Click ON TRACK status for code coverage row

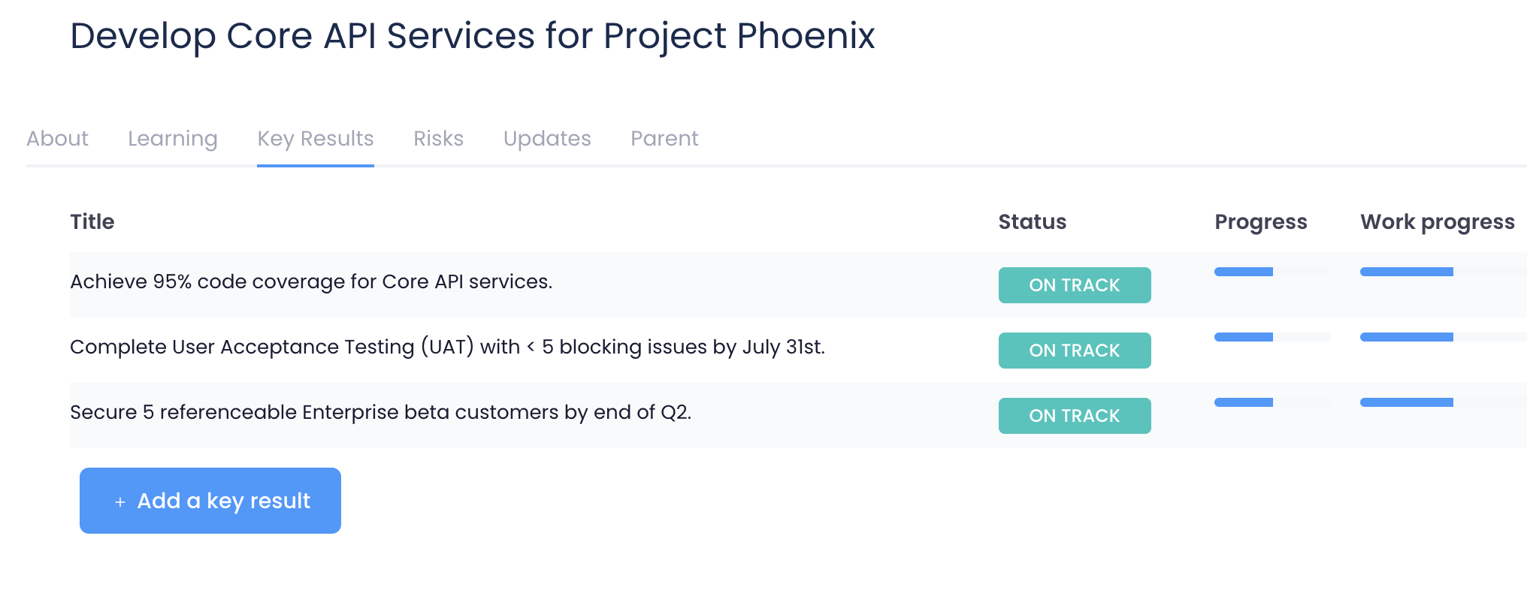click(x=1074, y=285)
